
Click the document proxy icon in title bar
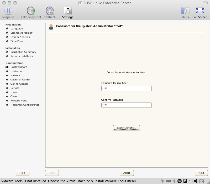tap(80, 3)
